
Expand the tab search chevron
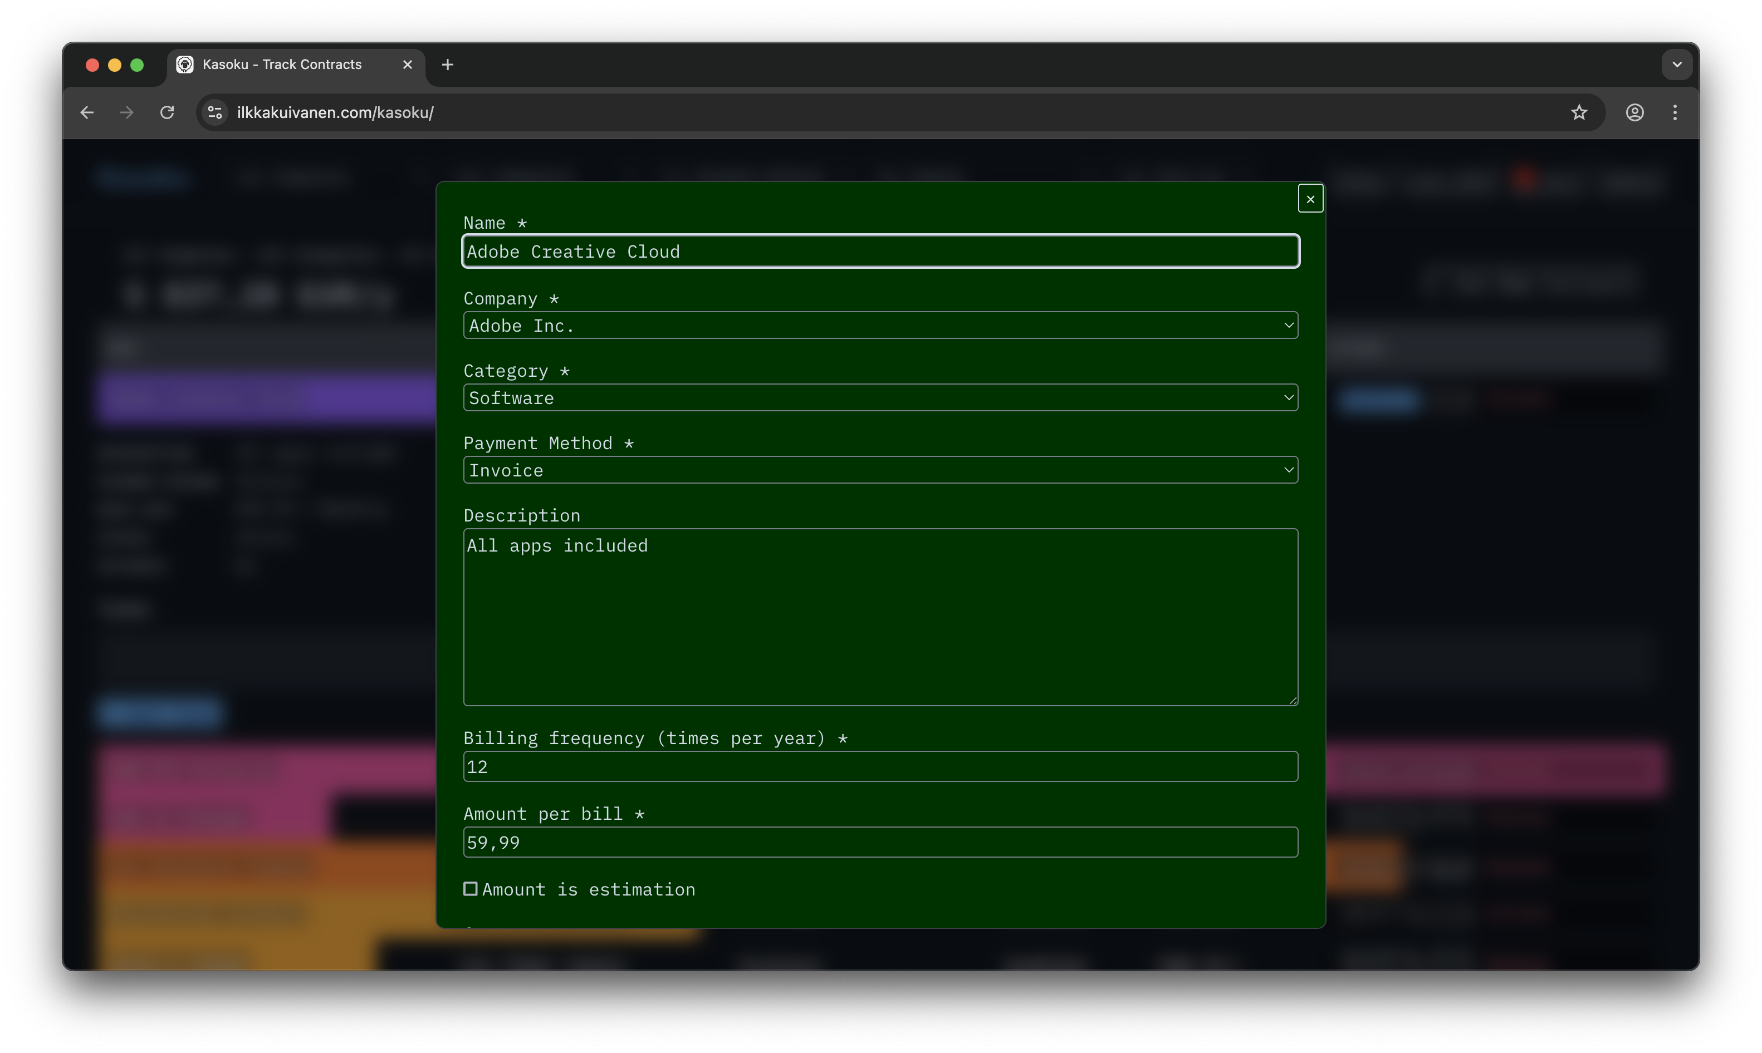pos(1676,65)
